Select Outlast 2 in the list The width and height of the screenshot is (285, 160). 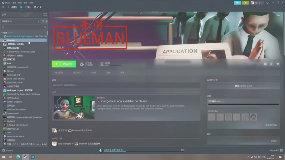(x=11, y=121)
